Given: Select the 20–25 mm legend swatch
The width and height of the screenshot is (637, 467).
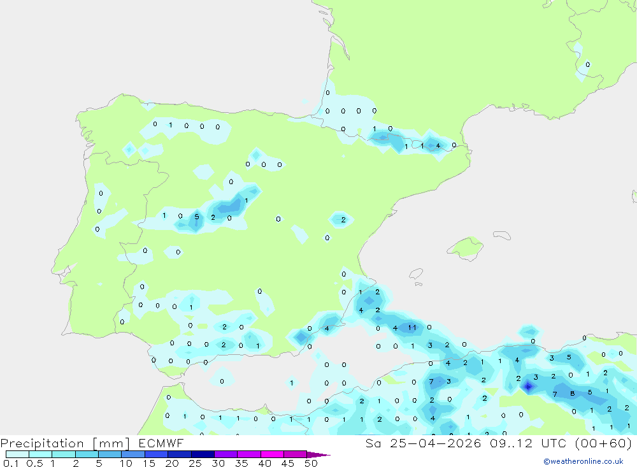Looking at the screenshot, I should [x=179, y=454].
